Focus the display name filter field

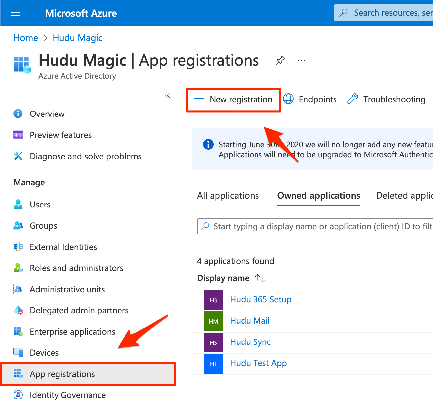[x=315, y=226]
